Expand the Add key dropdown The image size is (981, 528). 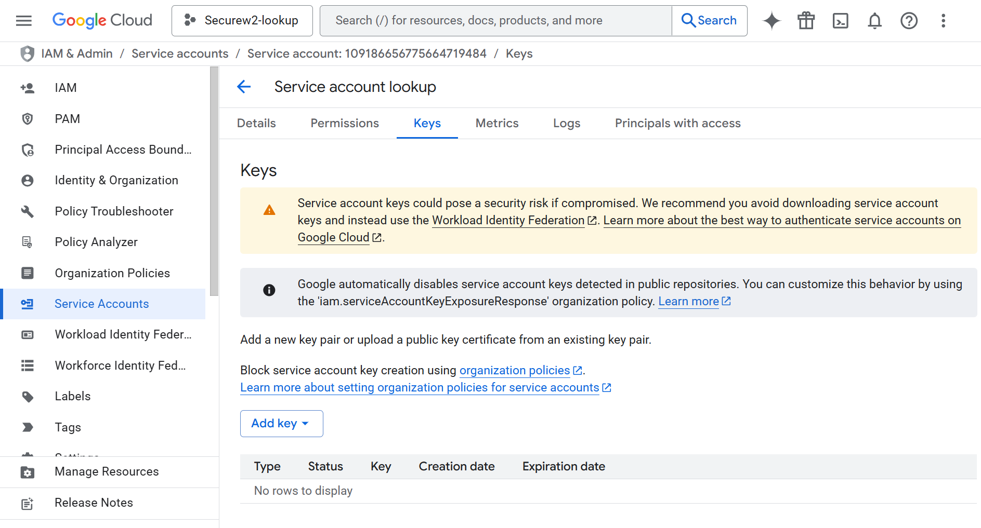[x=281, y=424]
